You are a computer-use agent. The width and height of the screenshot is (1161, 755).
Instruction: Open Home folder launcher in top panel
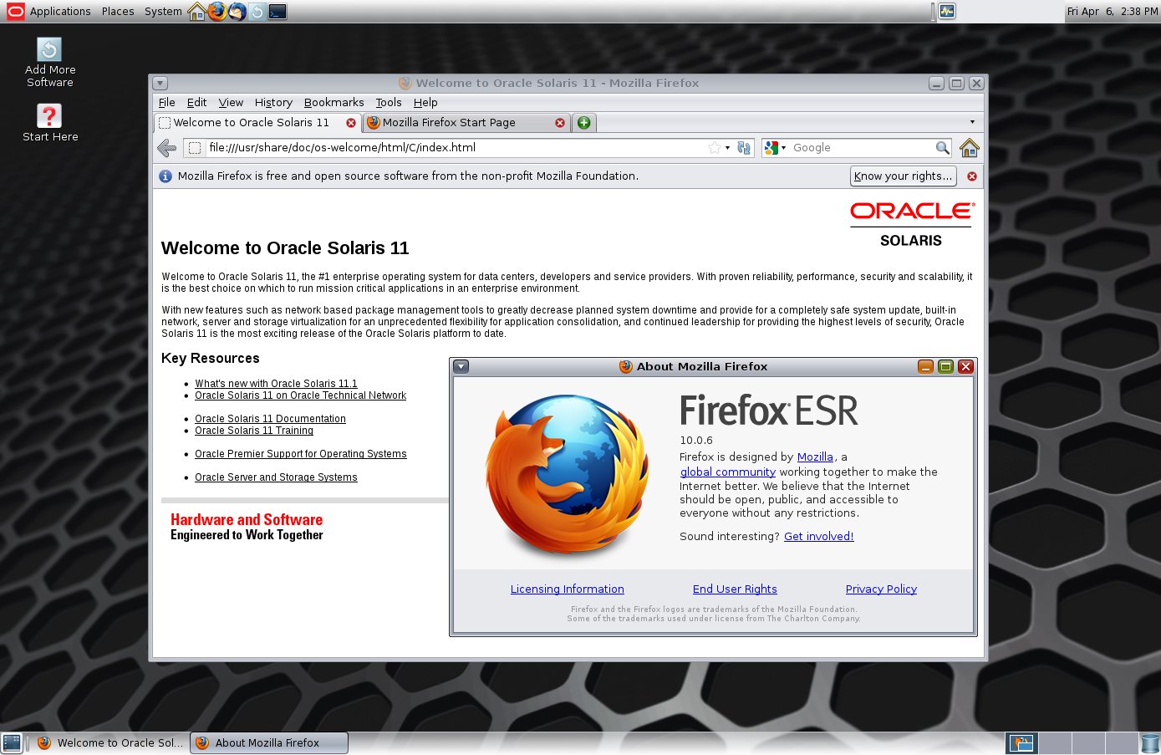[197, 12]
